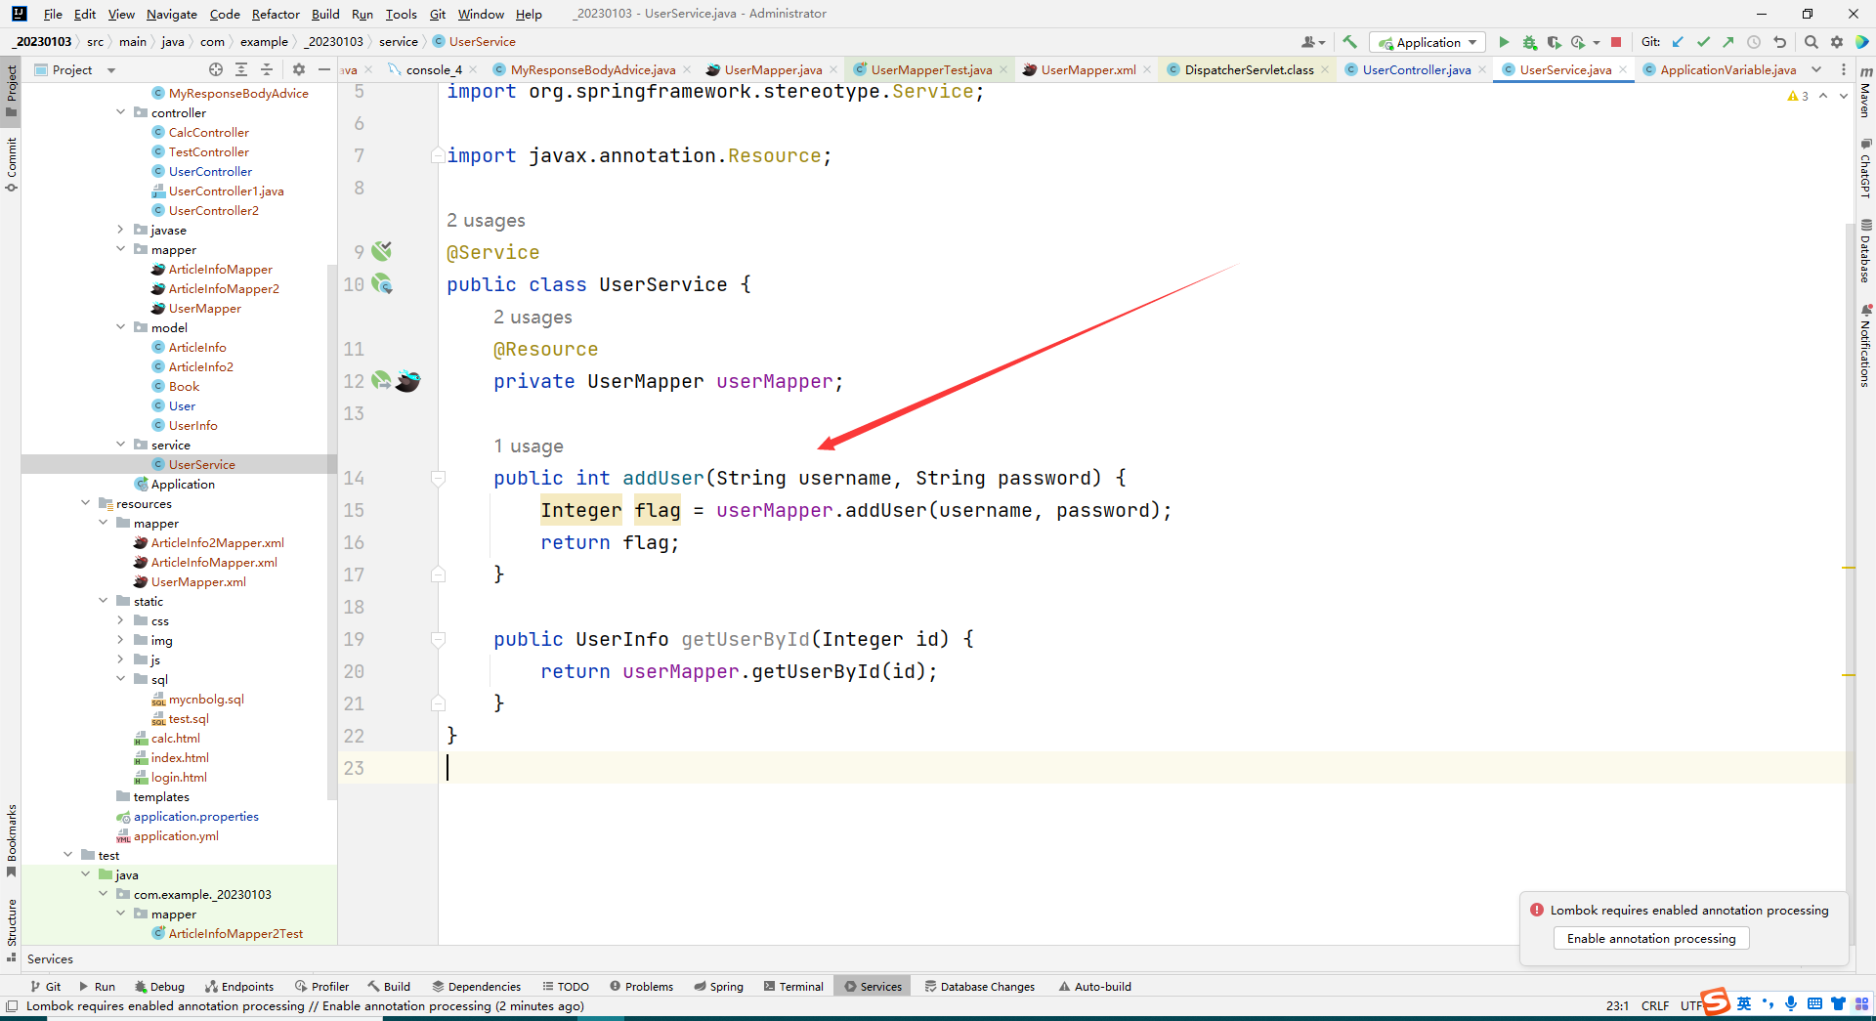
Task: Run with coverage via the shield icon
Action: 1554,42
